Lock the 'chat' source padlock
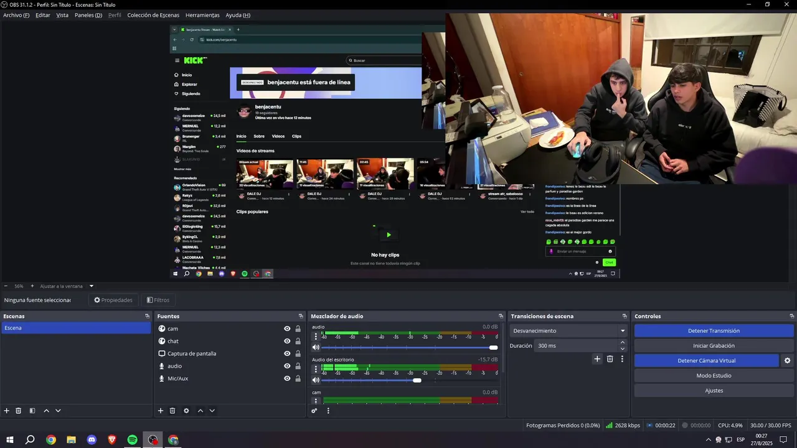Screen dimensions: 797x448 coord(298,341)
